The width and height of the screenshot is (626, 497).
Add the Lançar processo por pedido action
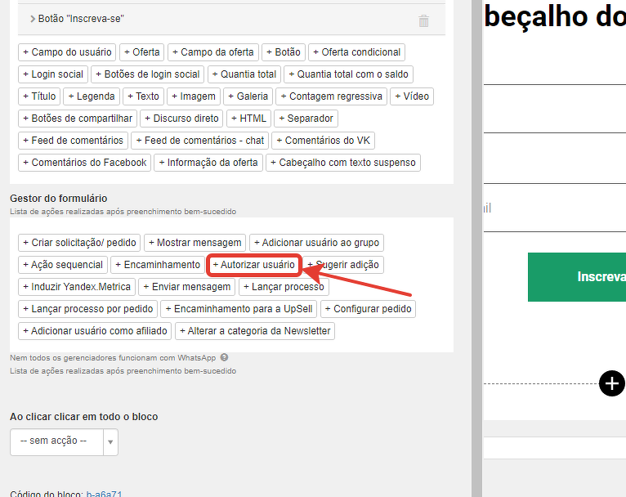[87, 309]
